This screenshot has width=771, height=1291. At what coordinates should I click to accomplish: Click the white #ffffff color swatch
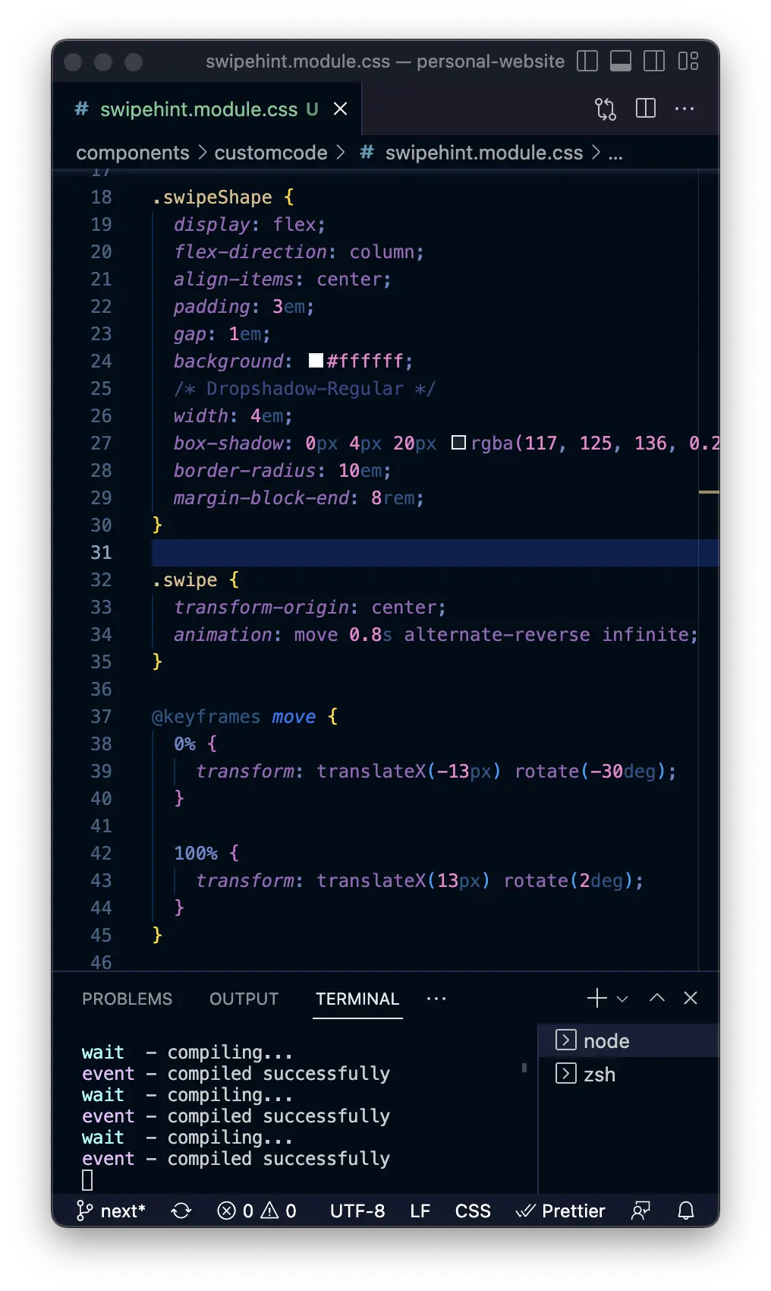(x=316, y=361)
